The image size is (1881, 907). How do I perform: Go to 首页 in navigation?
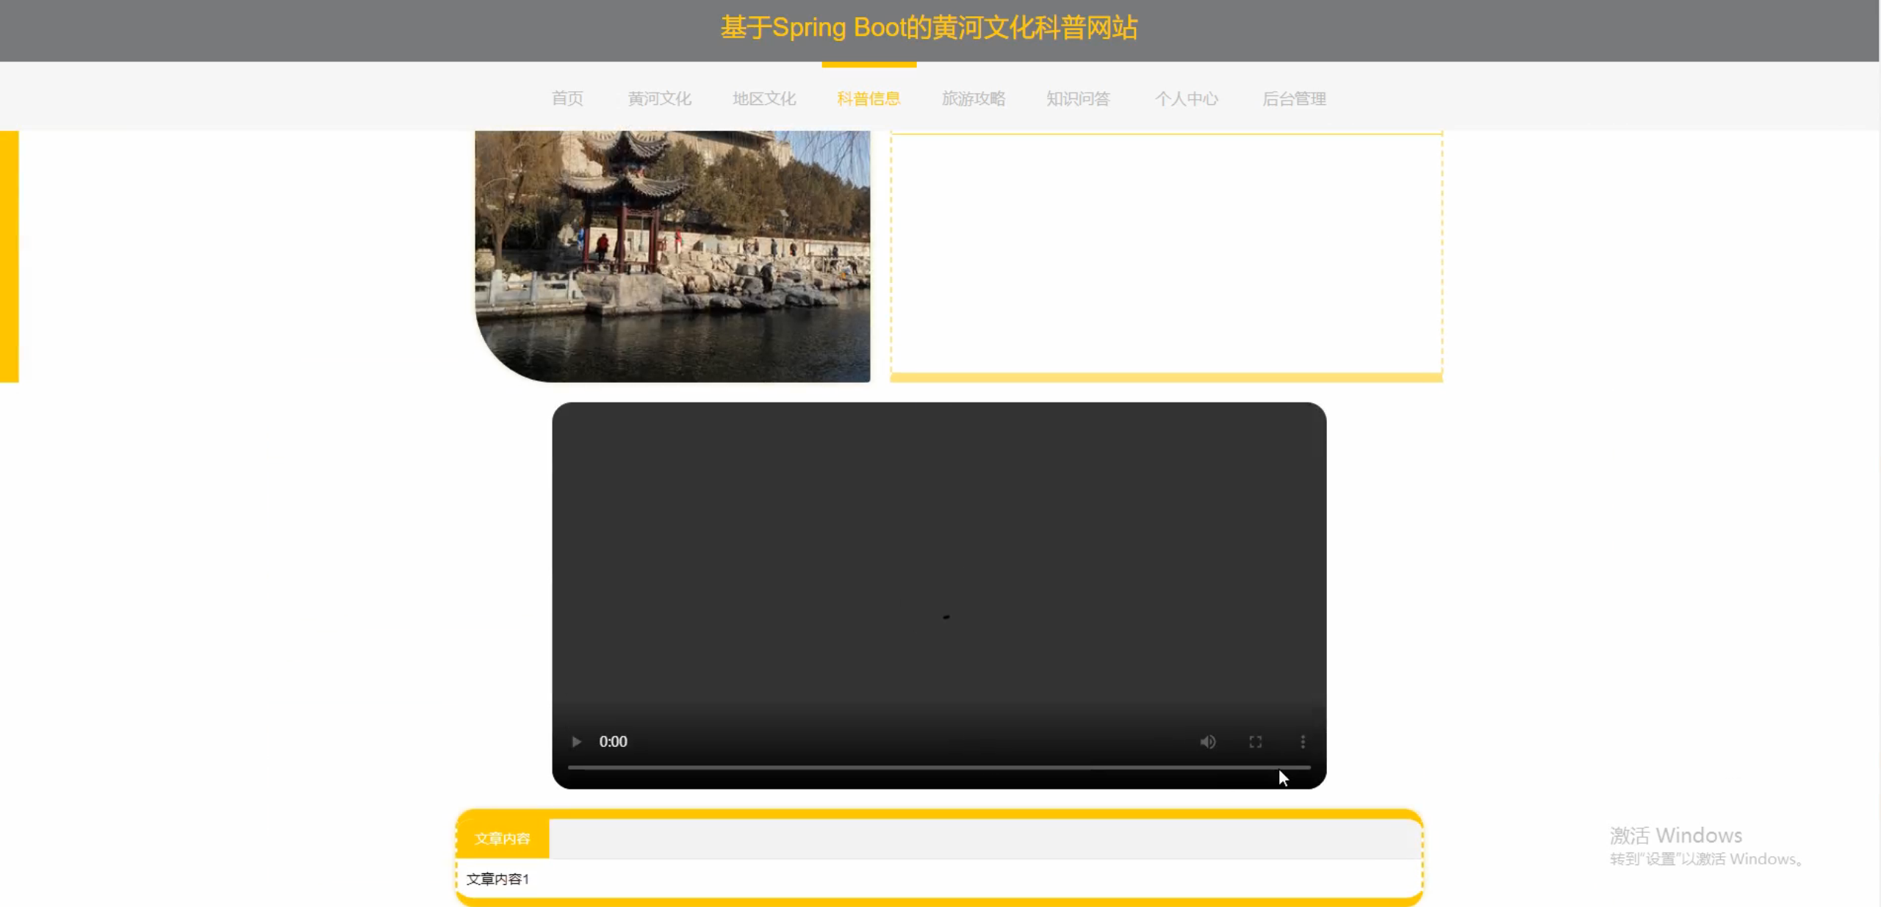(x=567, y=98)
